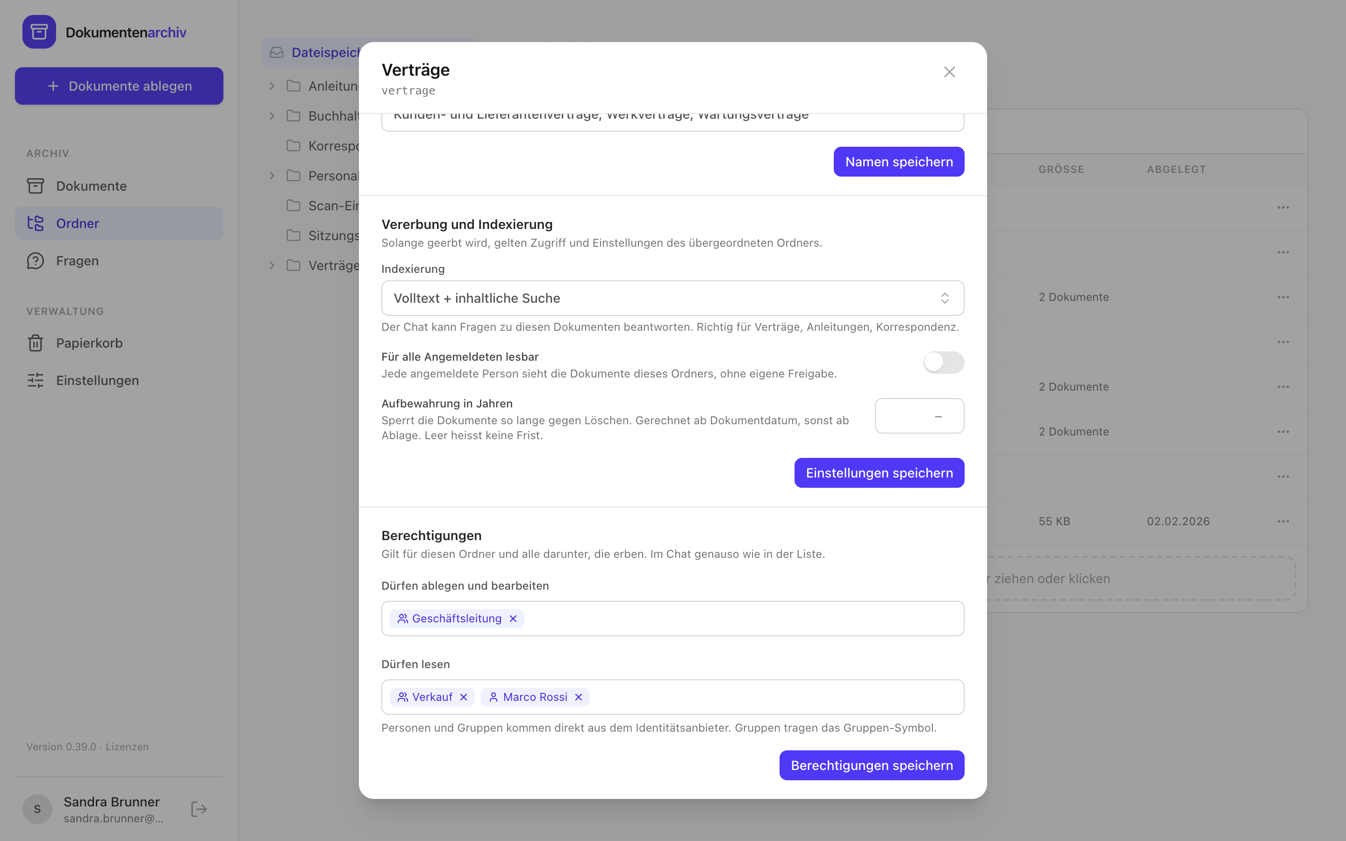Viewport: 1346px width, 841px height.
Task: Open the more menu for the 55 KB row
Action: (x=1283, y=521)
